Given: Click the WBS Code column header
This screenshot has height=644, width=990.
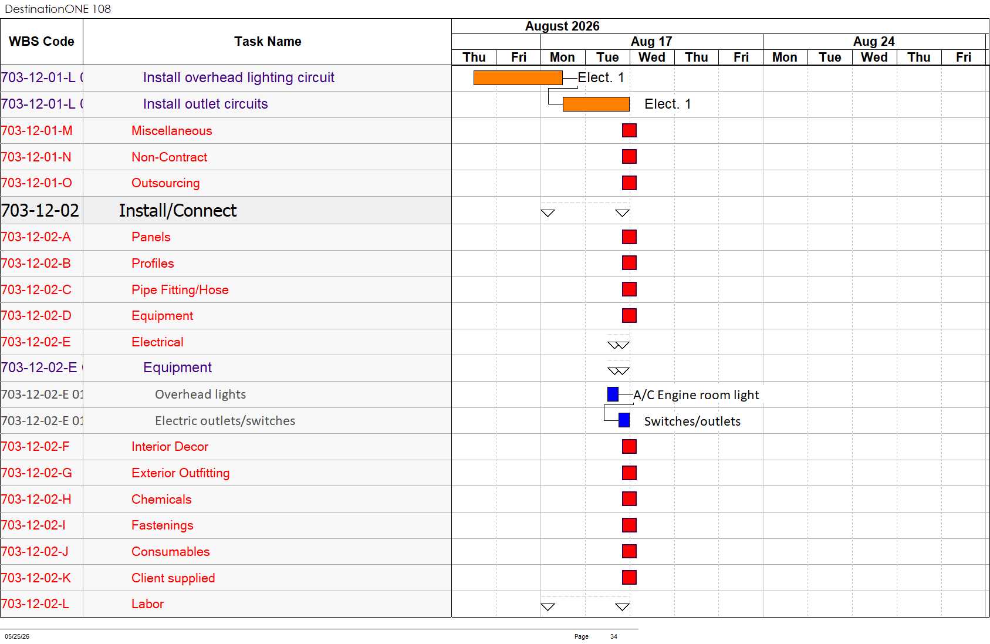Looking at the screenshot, I should pyautogui.click(x=42, y=42).
